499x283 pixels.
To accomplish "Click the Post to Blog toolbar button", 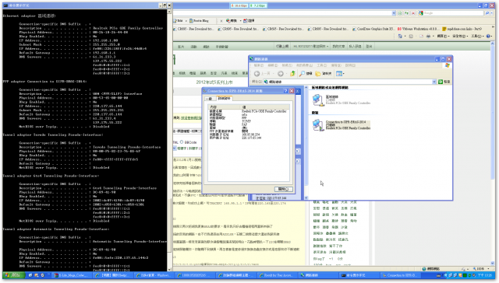I will pyautogui.click(x=199, y=21).
